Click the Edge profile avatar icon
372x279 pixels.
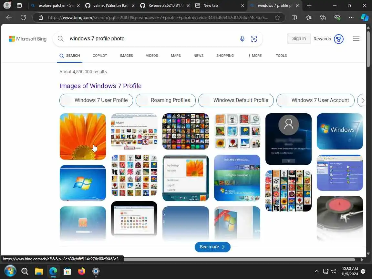7,5
